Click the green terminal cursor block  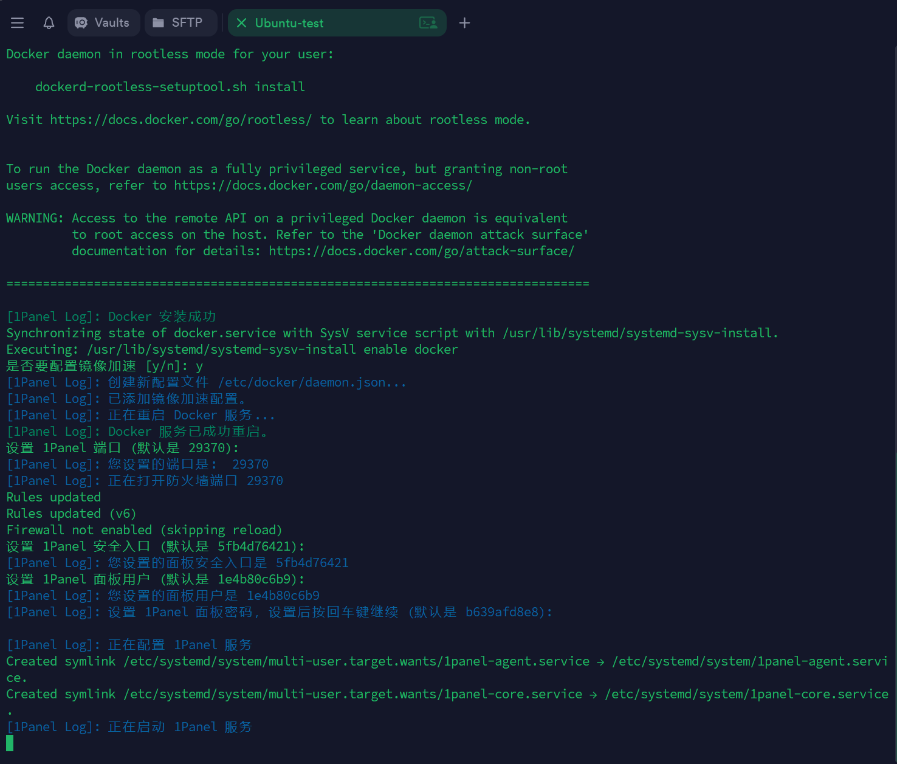pyautogui.click(x=10, y=743)
